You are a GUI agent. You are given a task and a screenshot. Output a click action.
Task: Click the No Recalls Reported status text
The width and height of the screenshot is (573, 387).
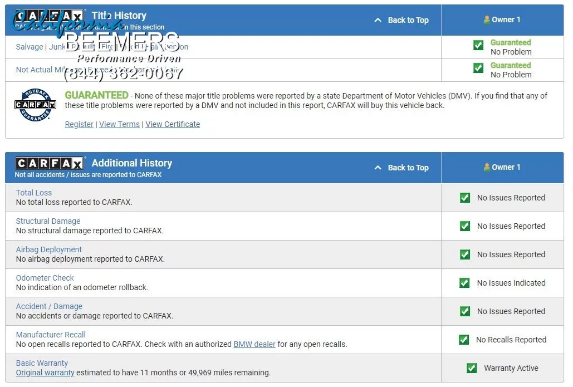[511, 340]
